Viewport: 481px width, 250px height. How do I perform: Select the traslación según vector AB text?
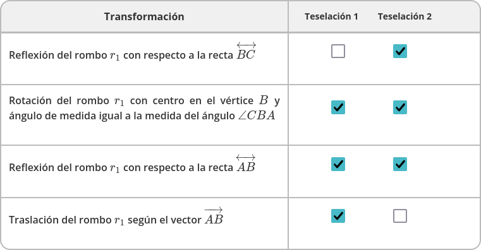116,216
